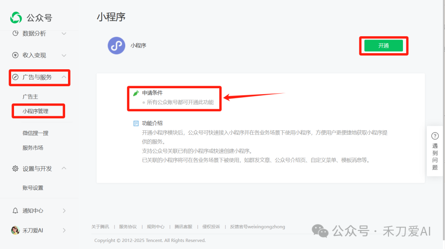
Task: Click the 设置与开发 gear icon
Action: [15, 169]
